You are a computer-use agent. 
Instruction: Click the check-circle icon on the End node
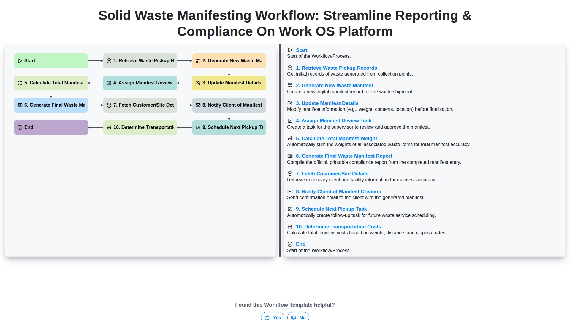point(20,127)
